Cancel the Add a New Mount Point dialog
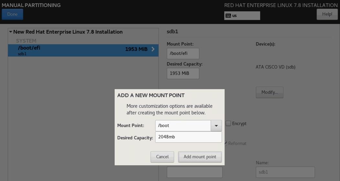Image resolution: width=340 pixels, height=181 pixels. [x=162, y=157]
